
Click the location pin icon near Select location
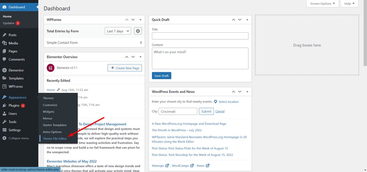pyautogui.click(x=215, y=102)
